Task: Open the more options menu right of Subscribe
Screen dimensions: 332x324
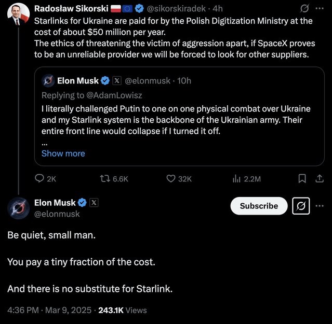Action: point(320,206)
